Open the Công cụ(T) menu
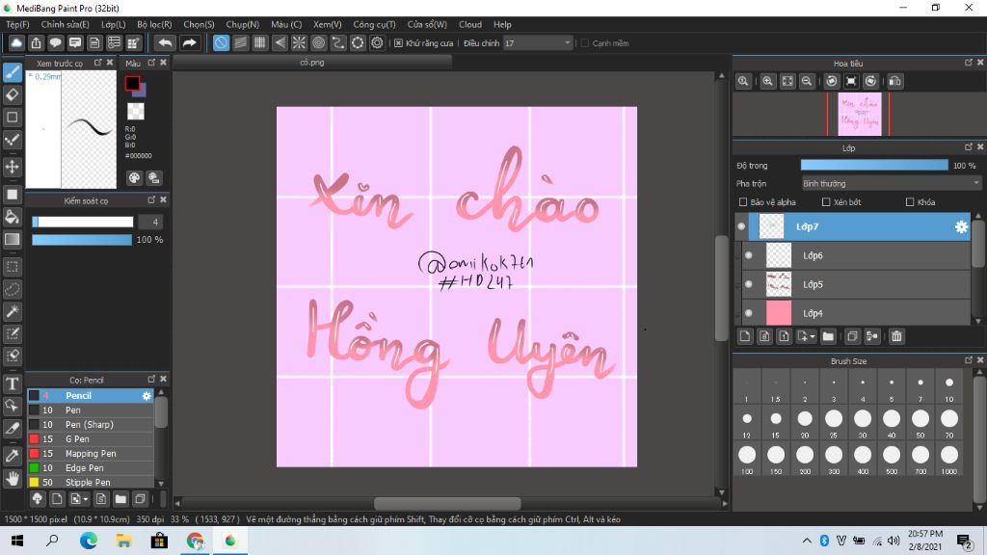 point(375,24)
